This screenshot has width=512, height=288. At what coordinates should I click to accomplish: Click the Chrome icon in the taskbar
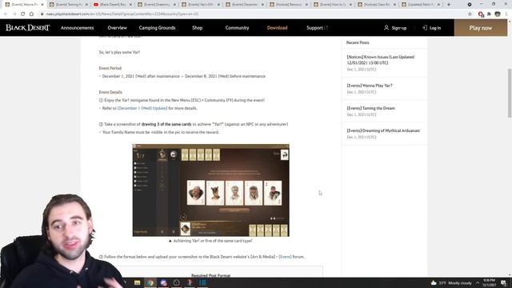coord(150,282)
